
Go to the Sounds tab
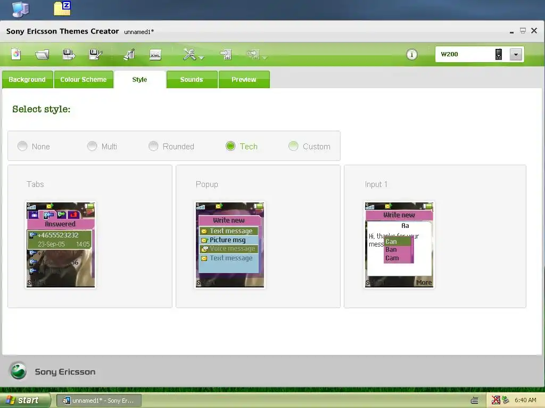pos(192,80)
